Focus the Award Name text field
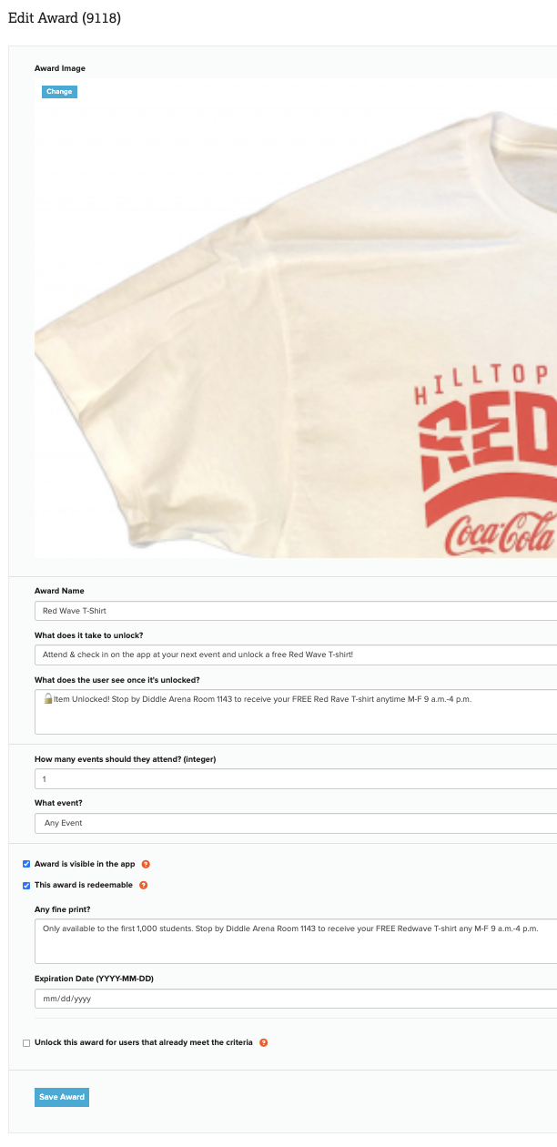This screenshot has width=557, height=1147. (x=296, y=611)
